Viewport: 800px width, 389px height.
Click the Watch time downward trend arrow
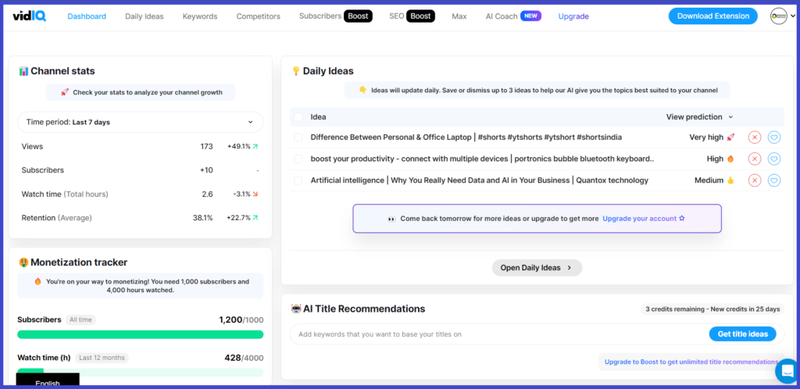(255, 194)
